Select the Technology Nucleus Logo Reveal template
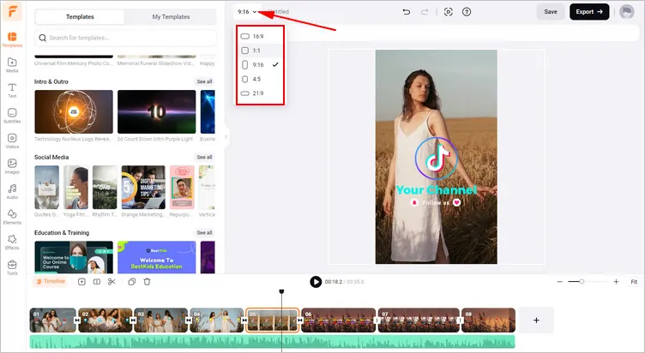 (x=74, y=111)
